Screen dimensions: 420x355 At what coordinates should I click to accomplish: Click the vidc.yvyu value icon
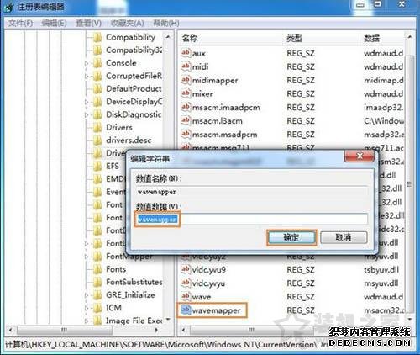coord(186,283)
